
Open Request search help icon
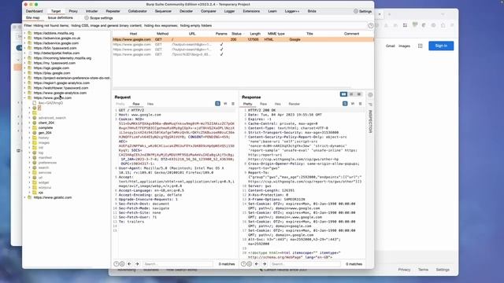116,264
